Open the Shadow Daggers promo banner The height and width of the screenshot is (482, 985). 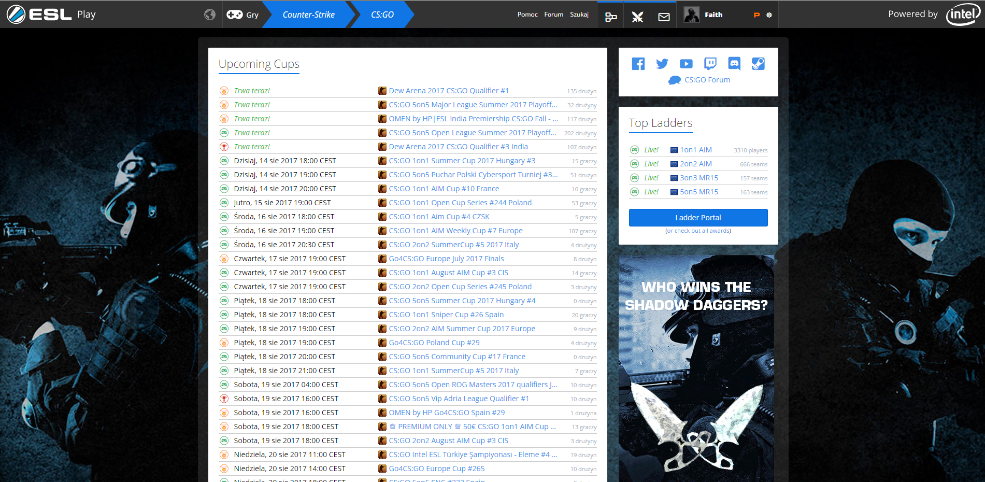[x=696, y=368]
